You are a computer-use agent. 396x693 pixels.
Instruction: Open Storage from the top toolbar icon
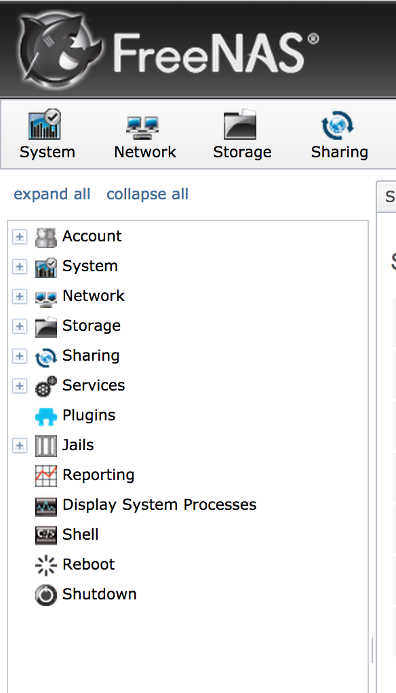click(x=240, y=125)
